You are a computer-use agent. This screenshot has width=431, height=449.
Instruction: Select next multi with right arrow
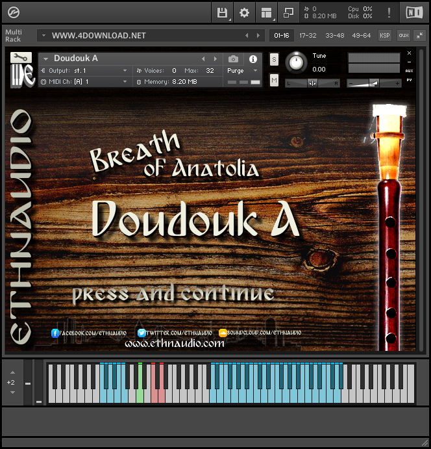tap(258, 36)
